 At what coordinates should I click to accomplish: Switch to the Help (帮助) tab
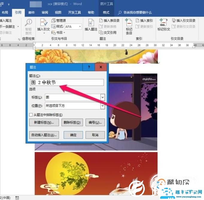[x=91, y=13]
